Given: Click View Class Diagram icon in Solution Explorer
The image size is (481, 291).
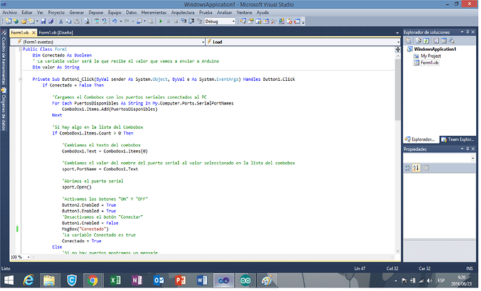Looking at the screenshot, I should coord(452,41).
